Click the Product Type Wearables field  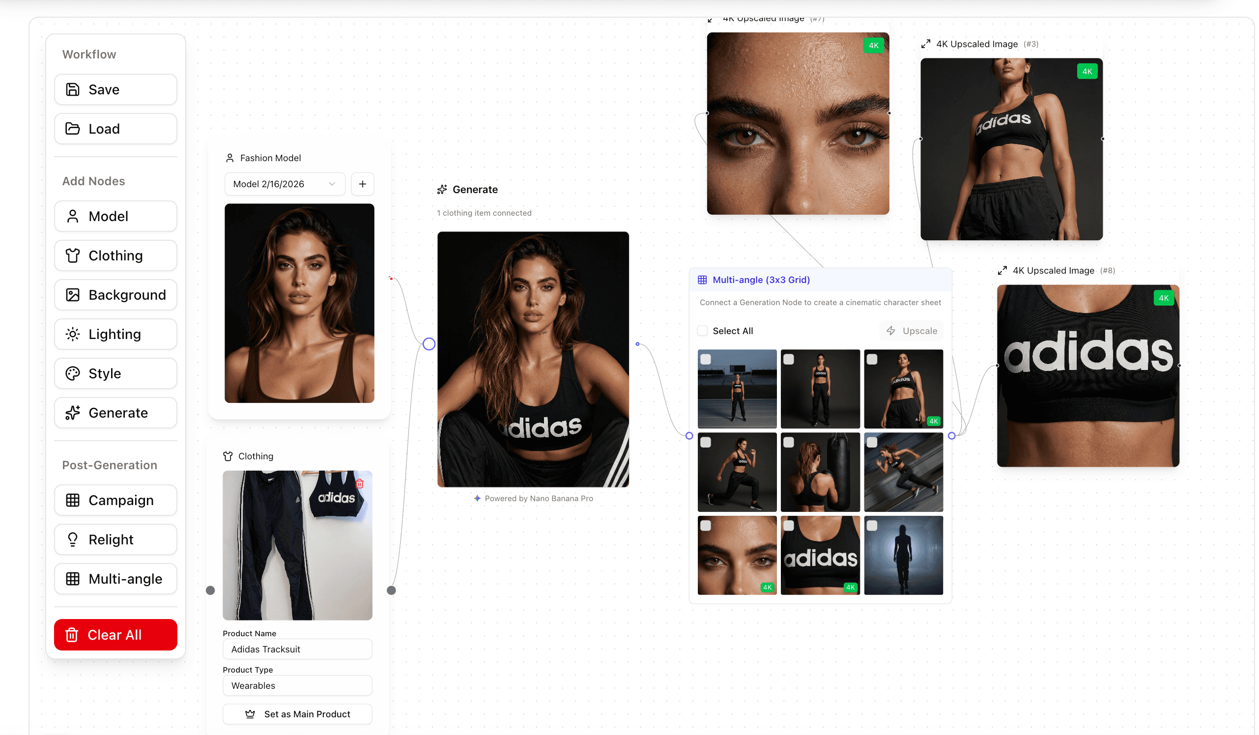297,685
